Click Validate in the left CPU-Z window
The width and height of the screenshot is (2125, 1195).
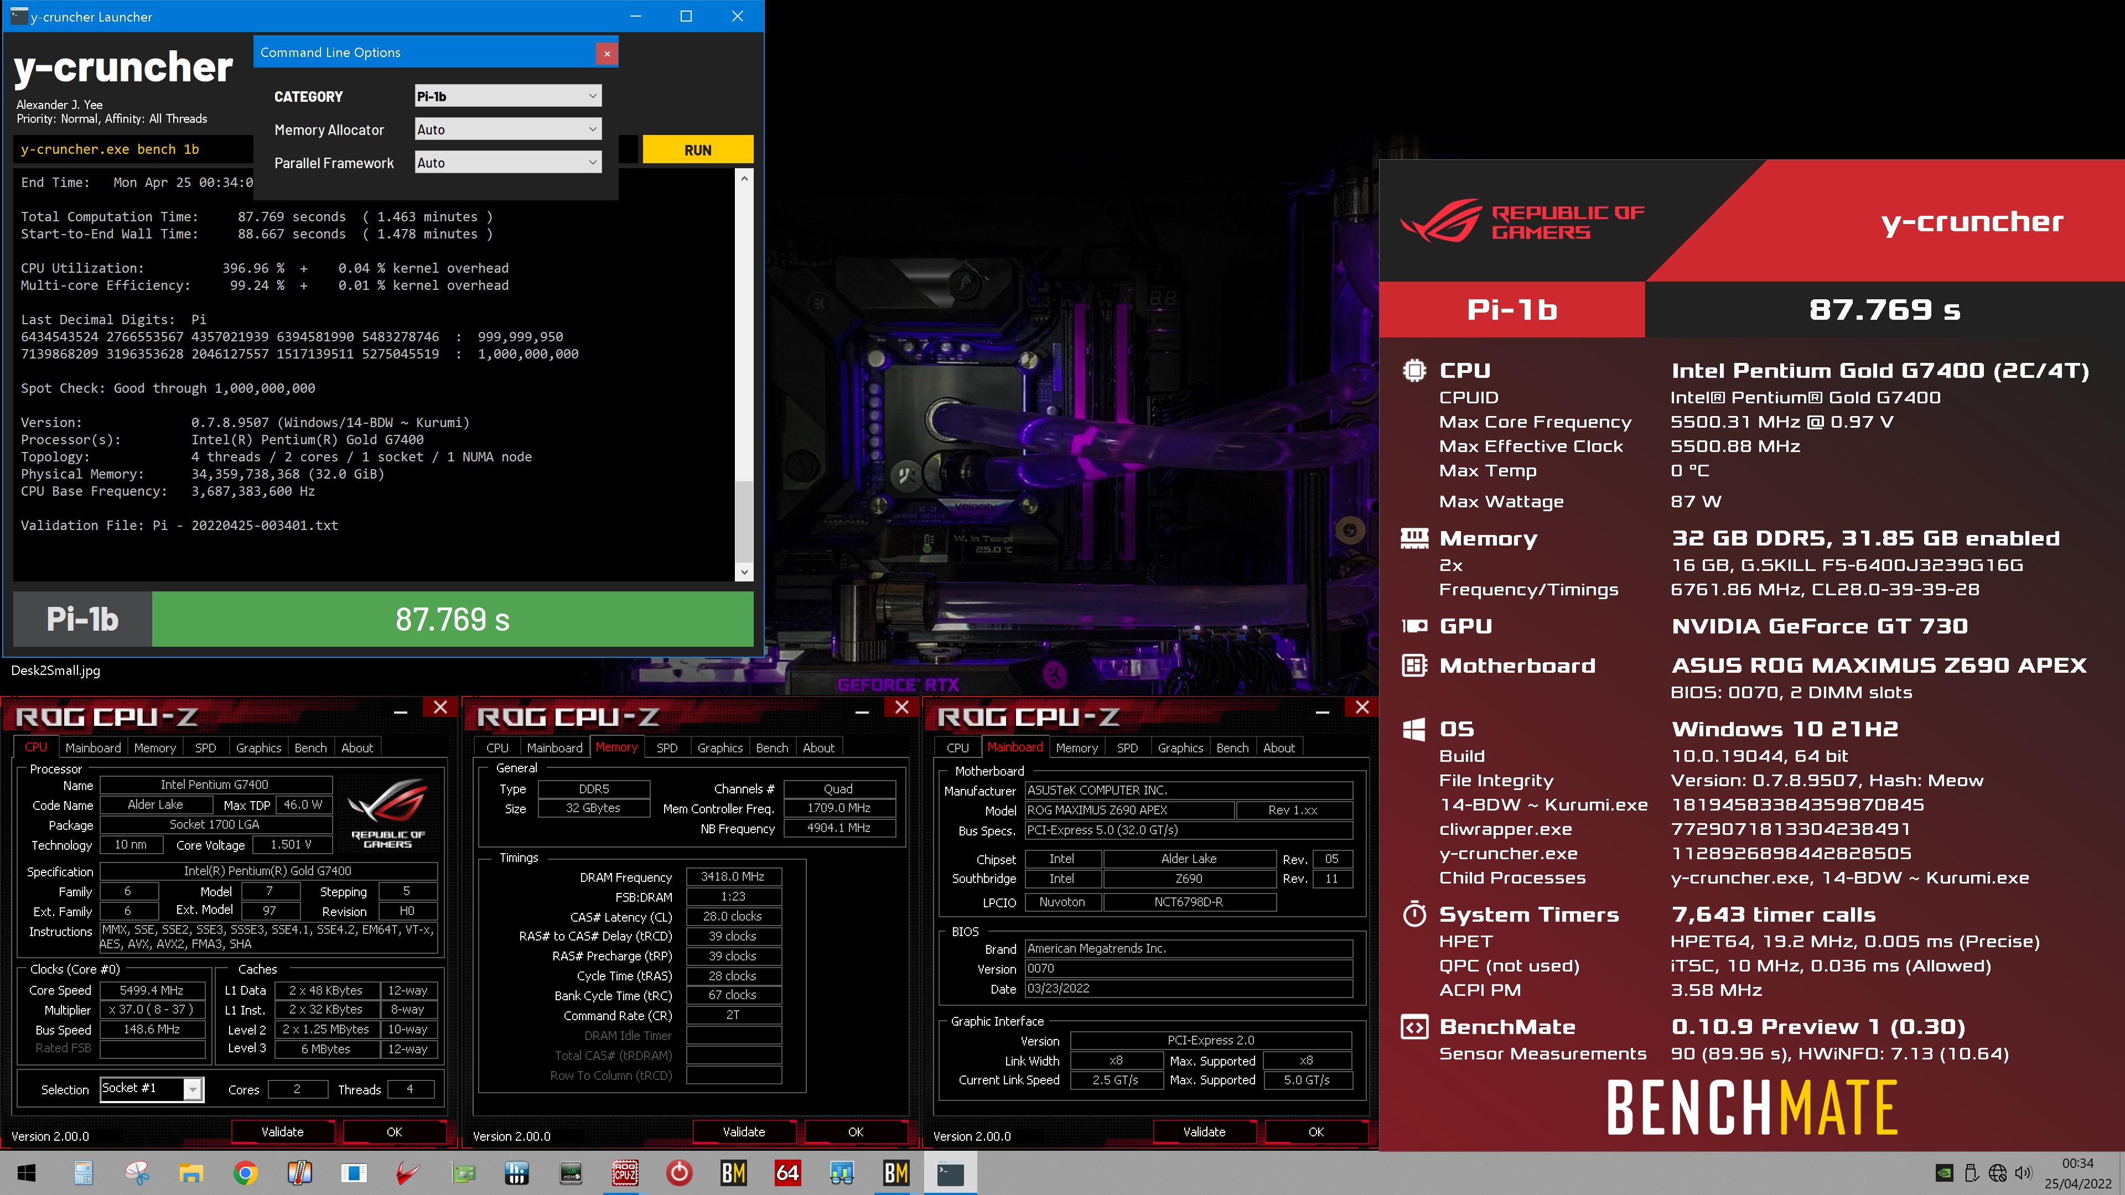[x=282, y=1131]
